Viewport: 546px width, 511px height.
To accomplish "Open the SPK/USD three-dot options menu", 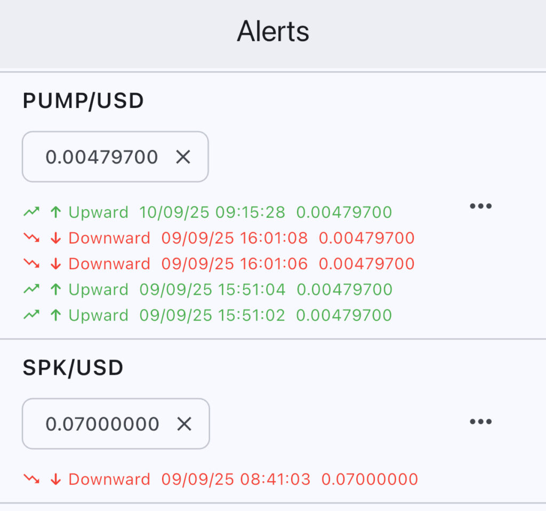I will (480, 422).
